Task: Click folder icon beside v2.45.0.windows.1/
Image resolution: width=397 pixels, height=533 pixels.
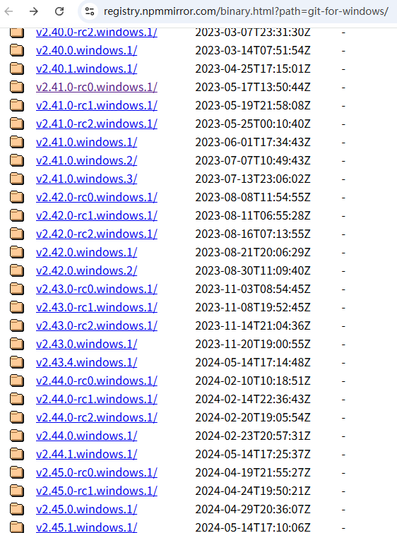Action: (x=17, y=509)
